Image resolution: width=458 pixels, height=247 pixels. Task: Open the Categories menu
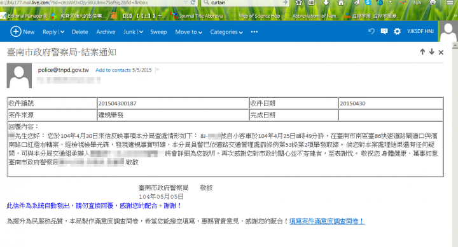(226, 32)
